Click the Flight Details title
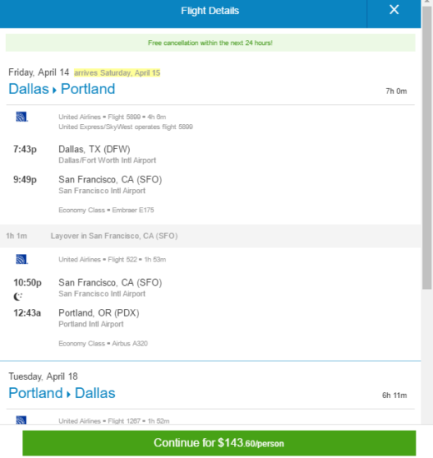 tap(210, 11)
